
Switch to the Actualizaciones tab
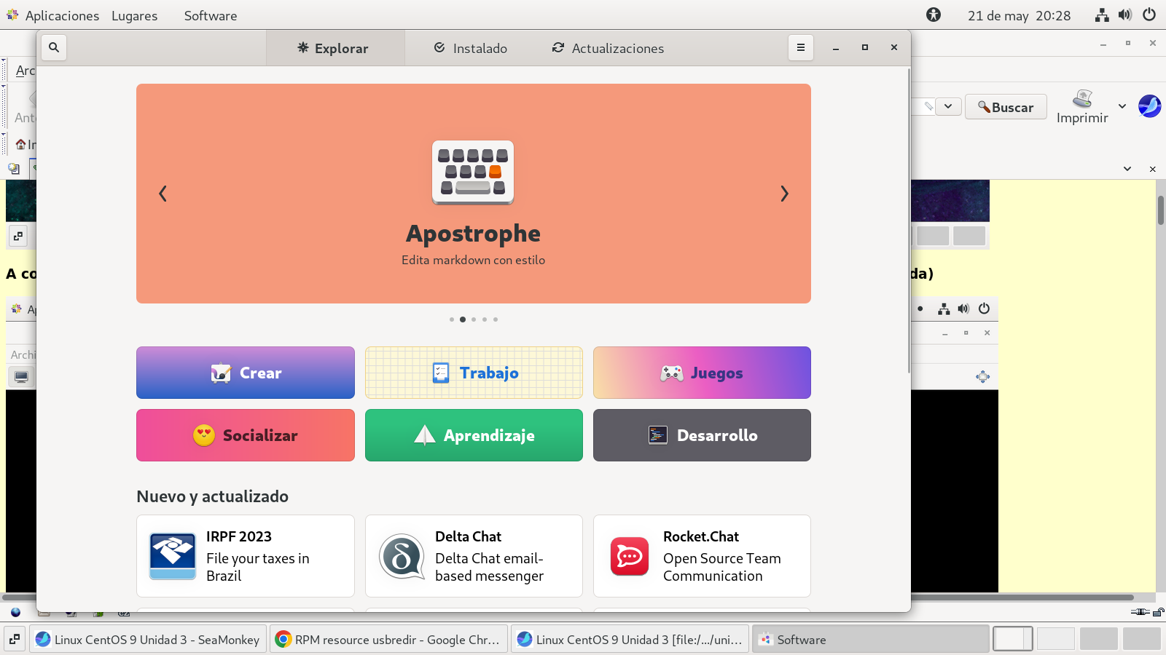coord(608,49)
